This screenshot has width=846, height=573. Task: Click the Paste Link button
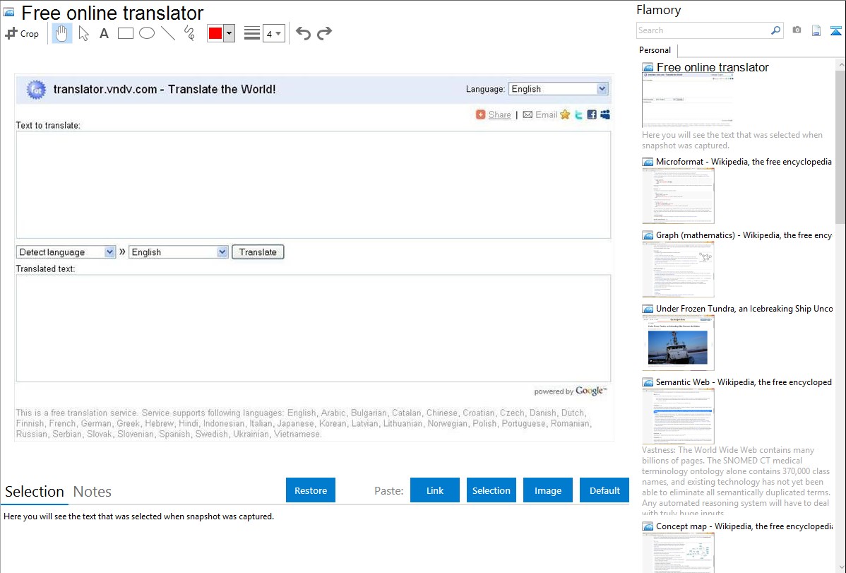pos(435,490)
